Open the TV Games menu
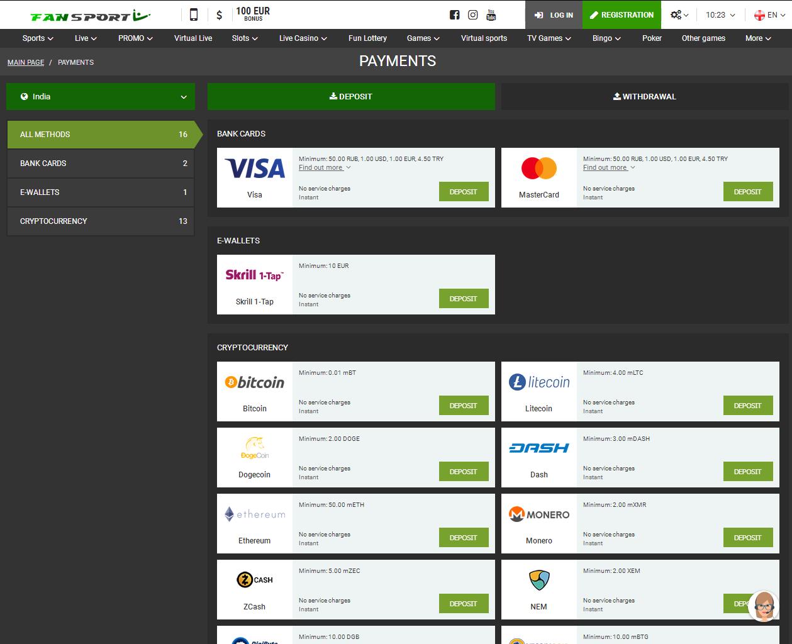Viewport: 792px width, 644px height. (x=549, y=38)
